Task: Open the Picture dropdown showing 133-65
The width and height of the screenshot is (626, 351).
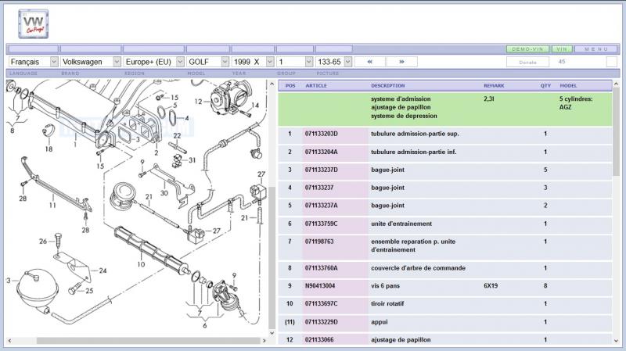Action: pos(334,62)
